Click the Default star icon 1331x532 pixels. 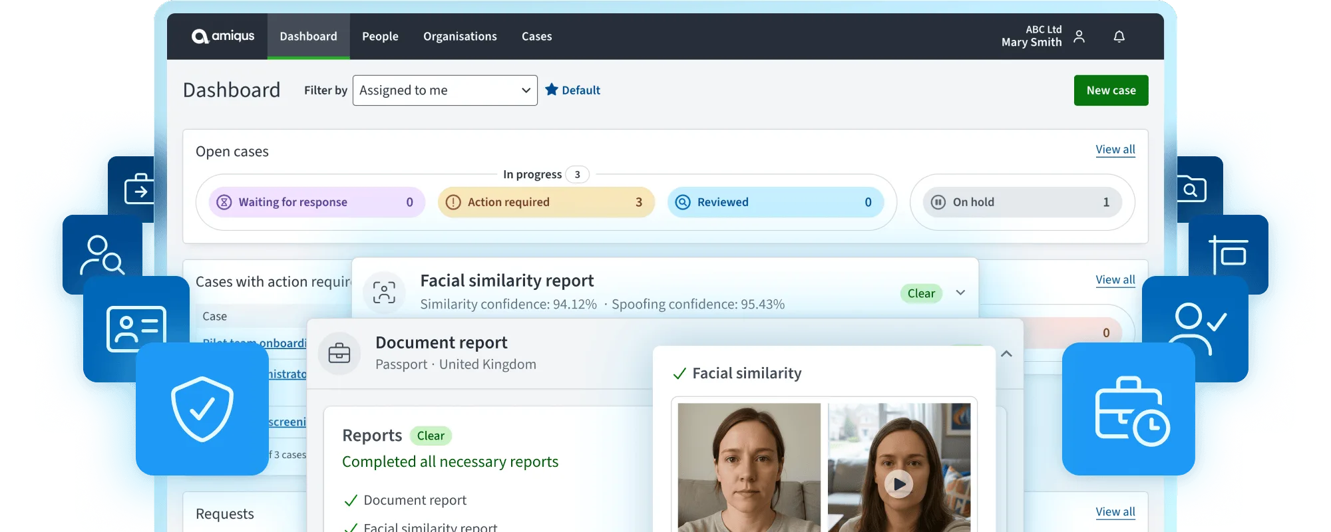(552, 89)
